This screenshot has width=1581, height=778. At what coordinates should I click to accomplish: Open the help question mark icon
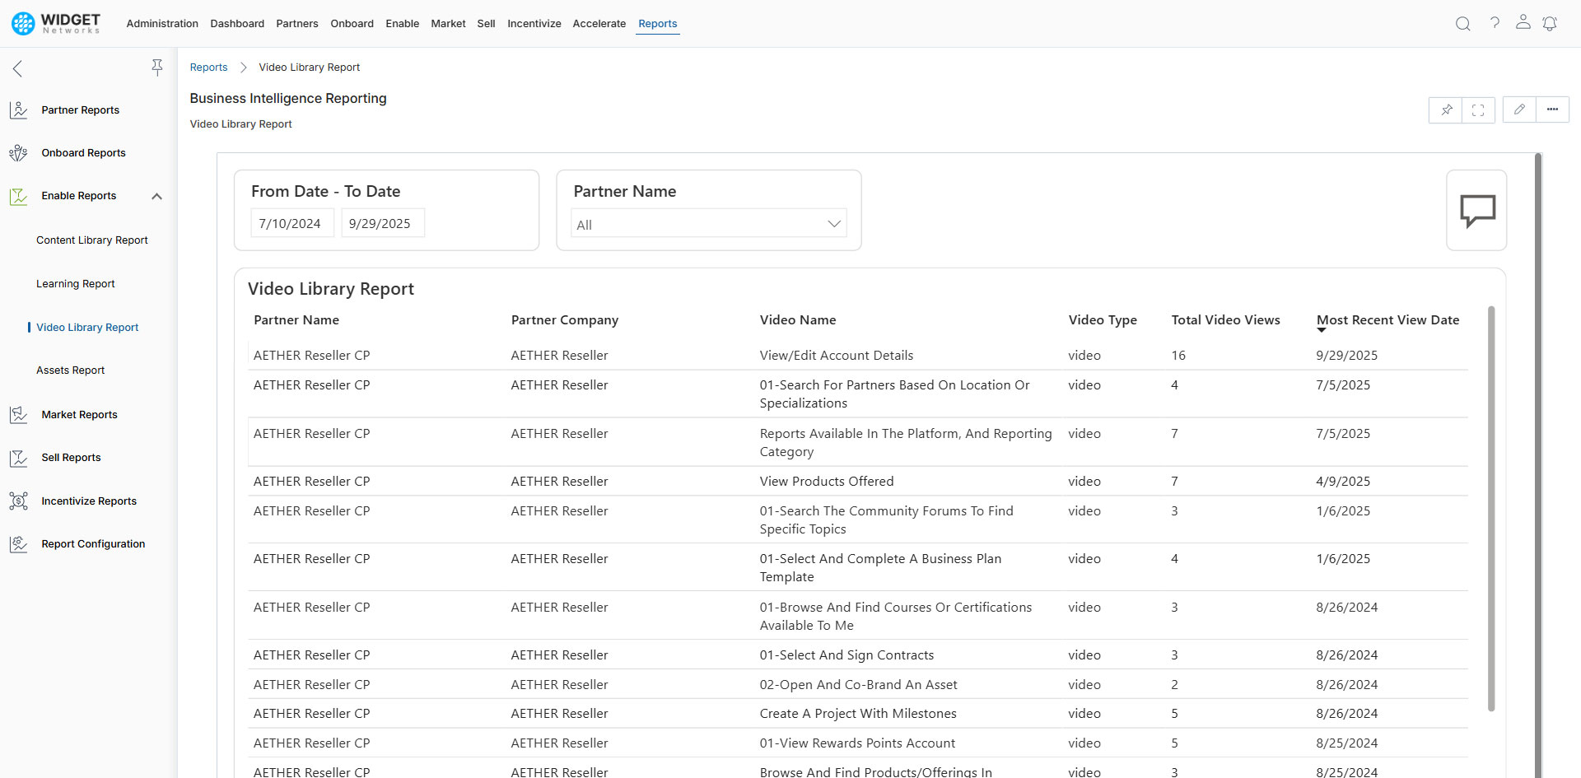coord(1495,23)
